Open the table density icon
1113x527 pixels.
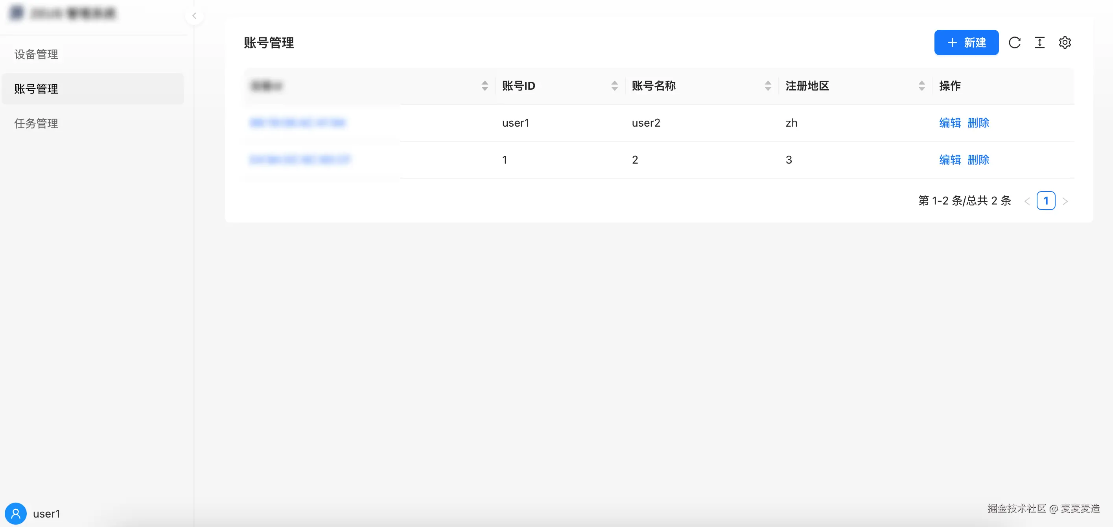1039,42
